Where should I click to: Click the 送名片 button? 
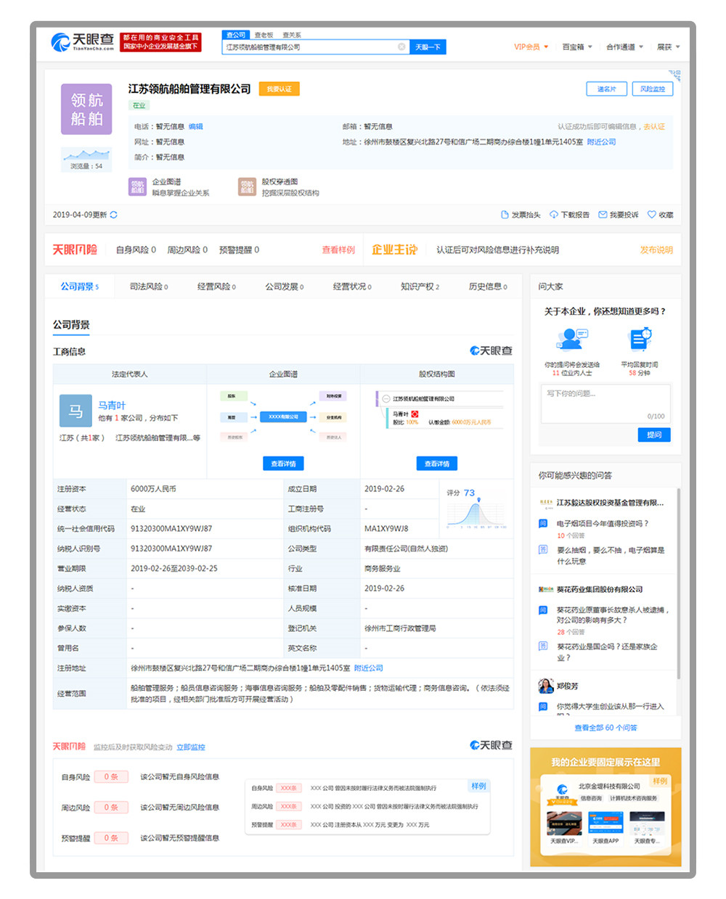606,89
